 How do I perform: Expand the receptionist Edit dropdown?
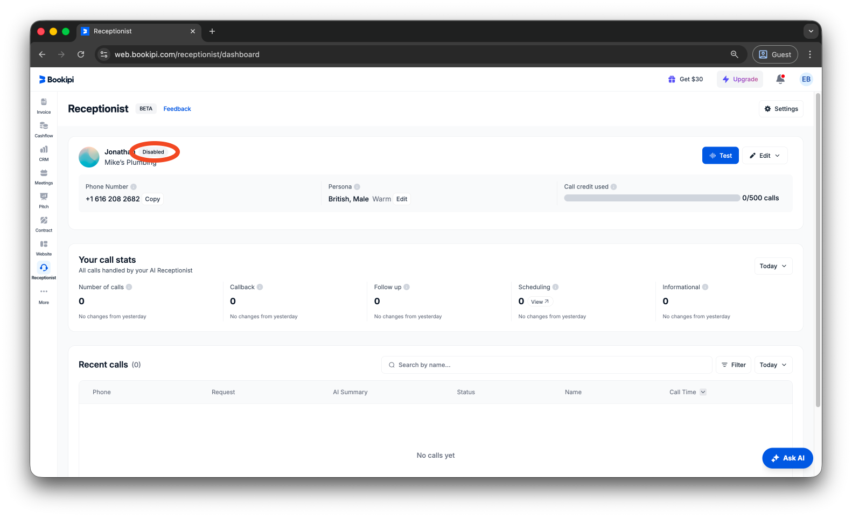coord(765,156)
